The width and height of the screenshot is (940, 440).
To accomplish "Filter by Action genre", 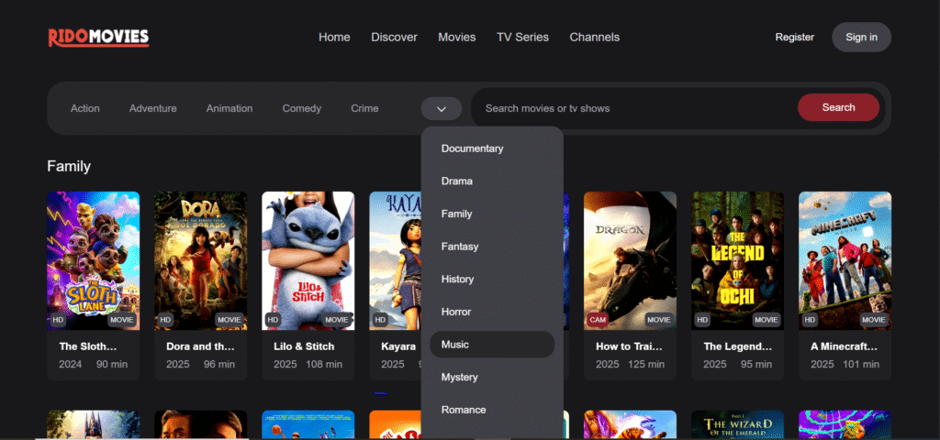I will (85, 108).
